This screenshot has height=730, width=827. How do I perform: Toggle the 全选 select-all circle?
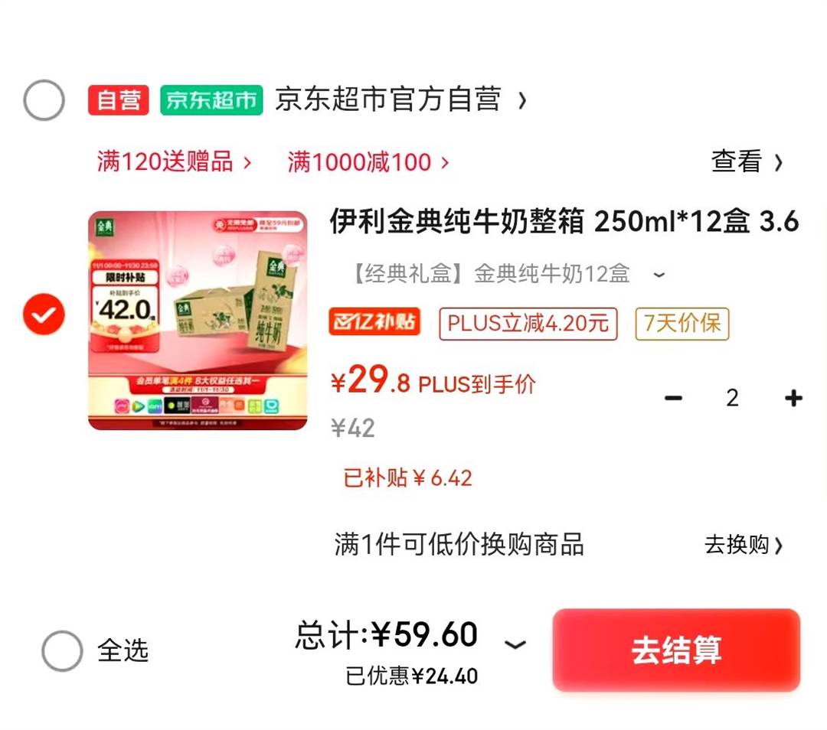point(62,650)
